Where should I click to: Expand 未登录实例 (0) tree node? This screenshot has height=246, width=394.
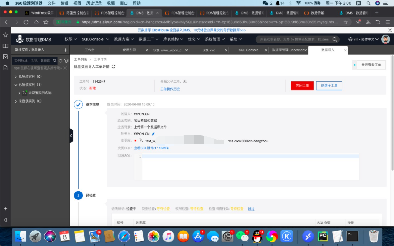pos(16,101)
